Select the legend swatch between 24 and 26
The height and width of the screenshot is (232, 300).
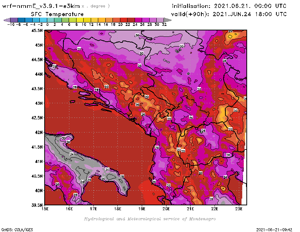[x=138, y=20]
